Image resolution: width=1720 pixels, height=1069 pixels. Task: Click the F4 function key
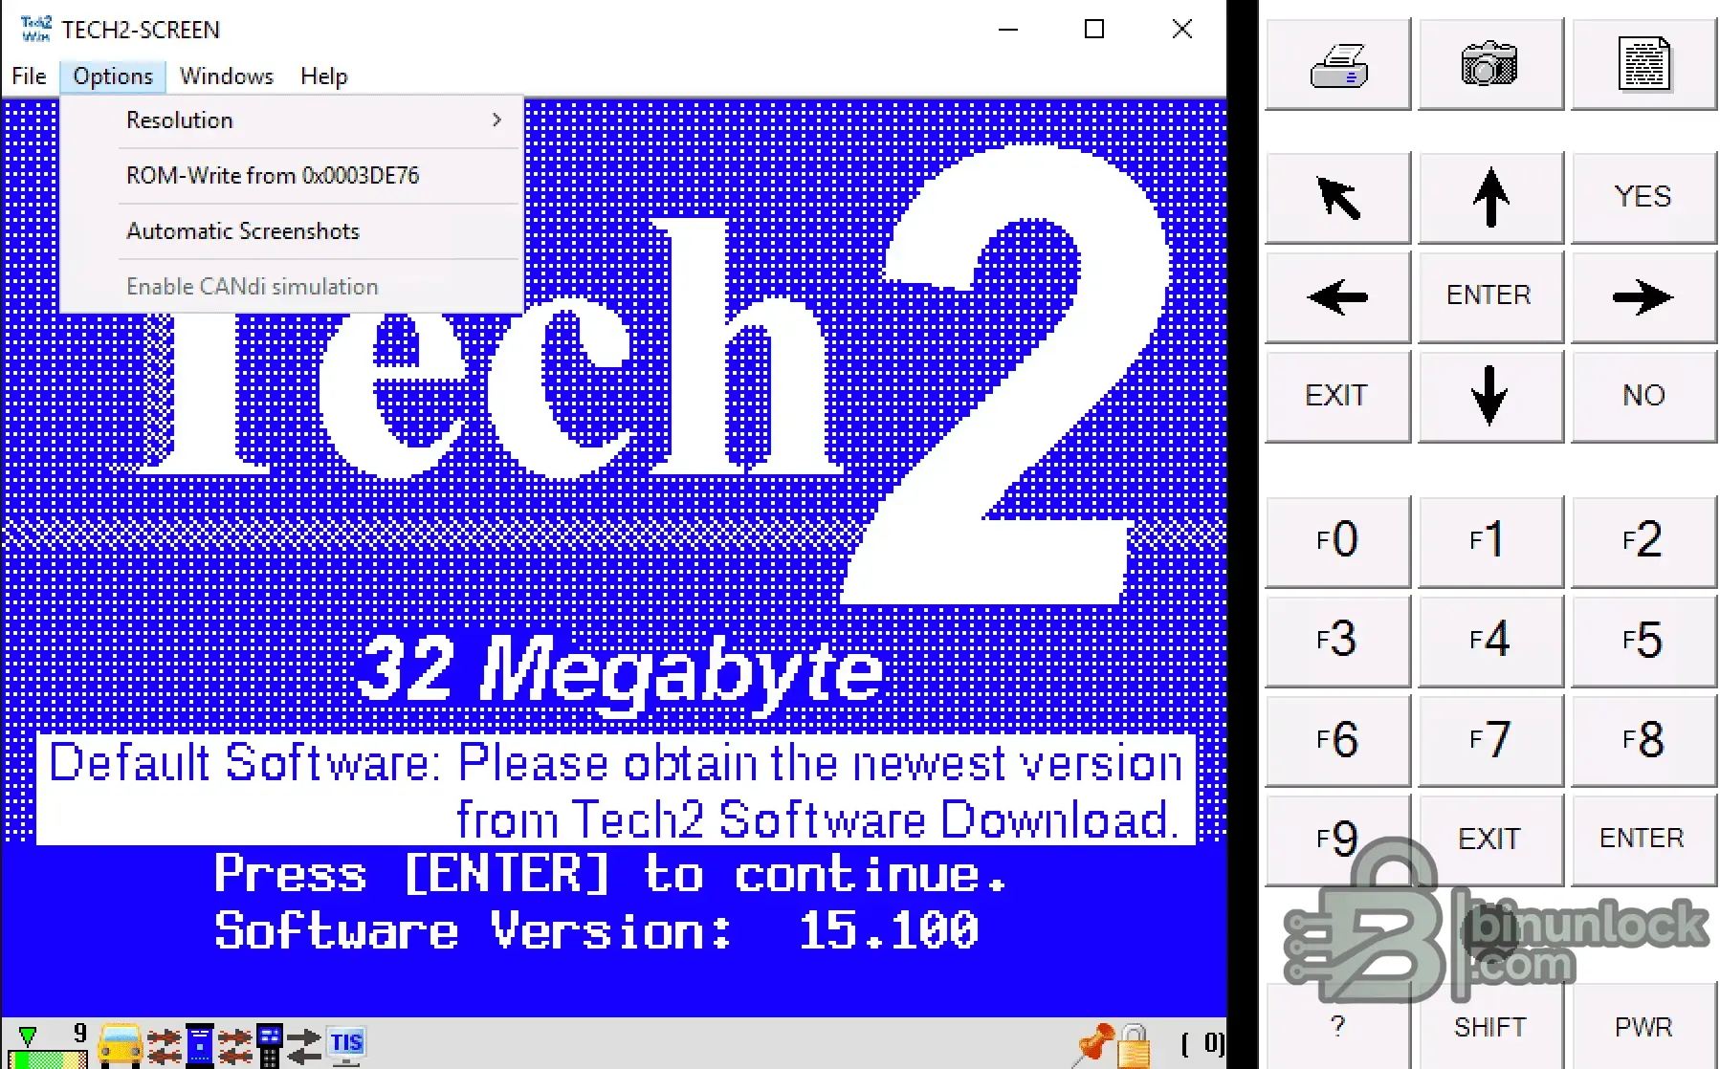point(1490,642)
